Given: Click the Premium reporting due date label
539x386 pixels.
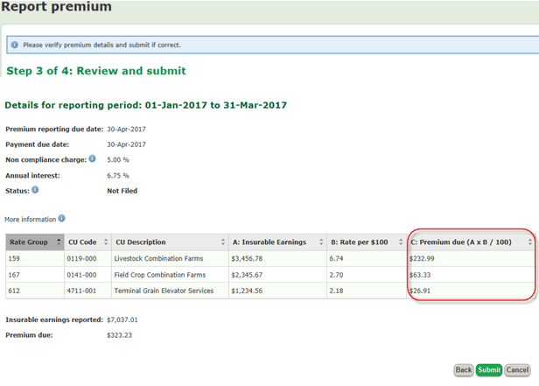Looking at the screenshot, I should click(x=54, y=130).
